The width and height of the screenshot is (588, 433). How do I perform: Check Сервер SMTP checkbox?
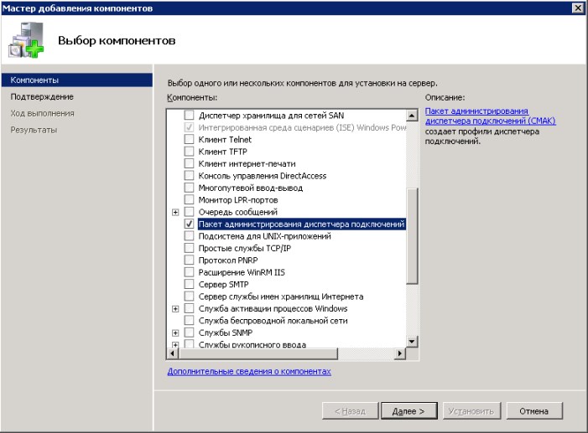189,284
